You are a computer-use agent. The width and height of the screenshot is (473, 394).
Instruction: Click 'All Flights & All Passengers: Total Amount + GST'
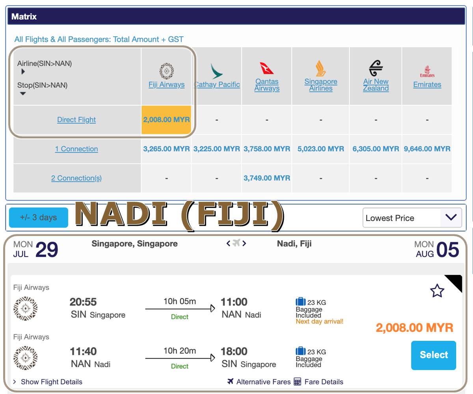pyautogui.click(x=99, y=39)
